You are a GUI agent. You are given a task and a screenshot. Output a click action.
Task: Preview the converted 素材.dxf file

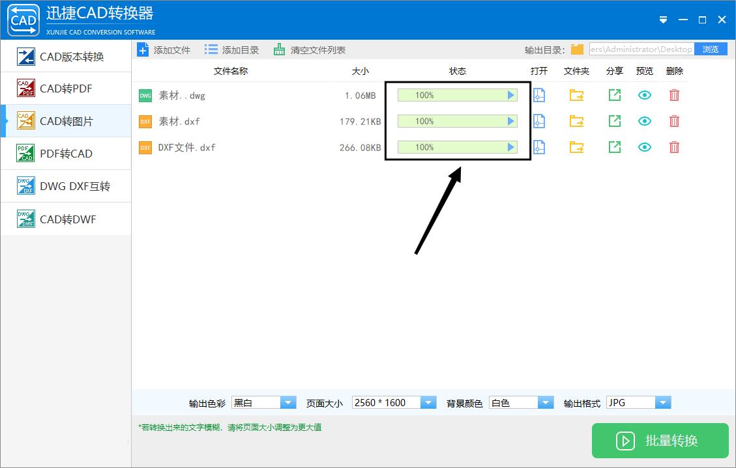(644, 121)
